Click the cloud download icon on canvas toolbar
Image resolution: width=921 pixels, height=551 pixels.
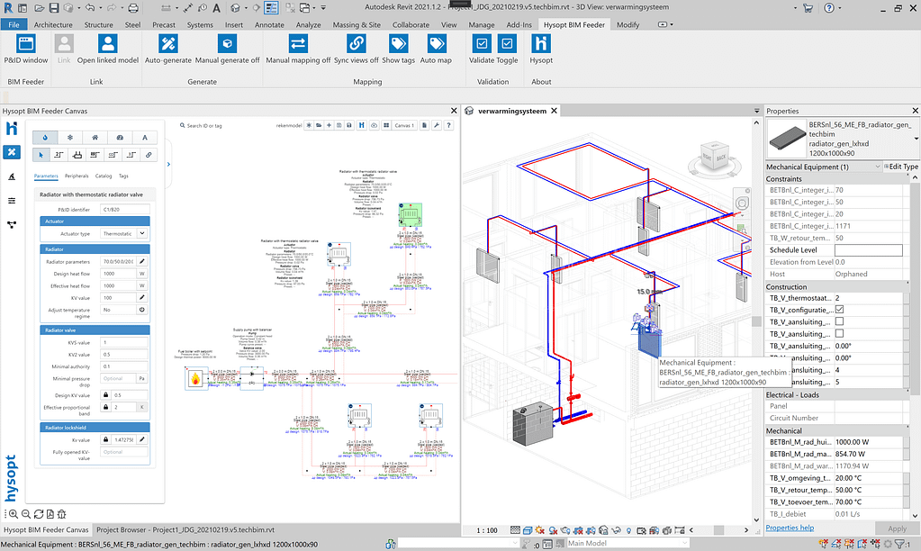point(374,125)
